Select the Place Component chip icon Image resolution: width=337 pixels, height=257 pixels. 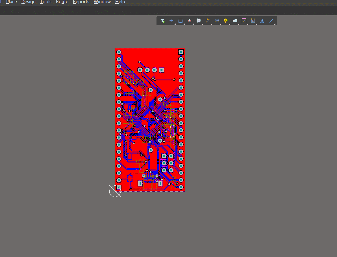(199, 21)
